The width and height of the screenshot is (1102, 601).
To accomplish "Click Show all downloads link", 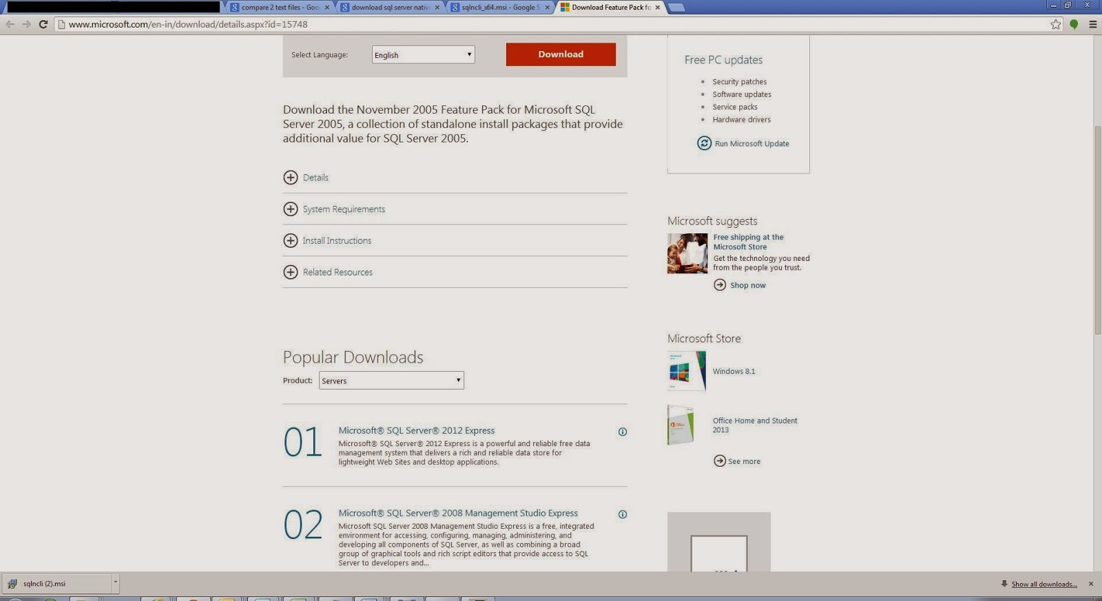I will 1044,584.
